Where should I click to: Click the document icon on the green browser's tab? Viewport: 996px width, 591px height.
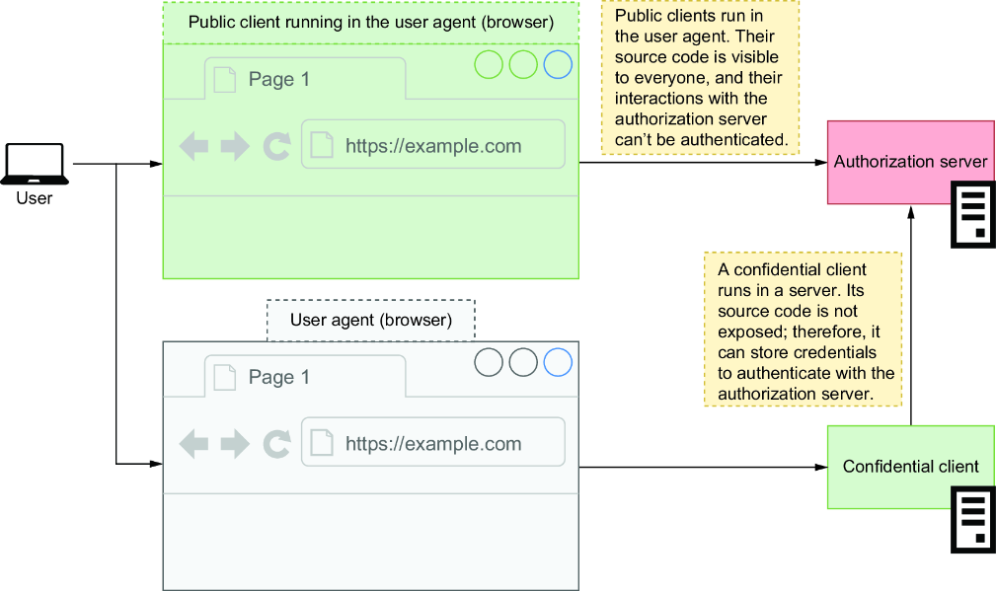pos(224,79)
